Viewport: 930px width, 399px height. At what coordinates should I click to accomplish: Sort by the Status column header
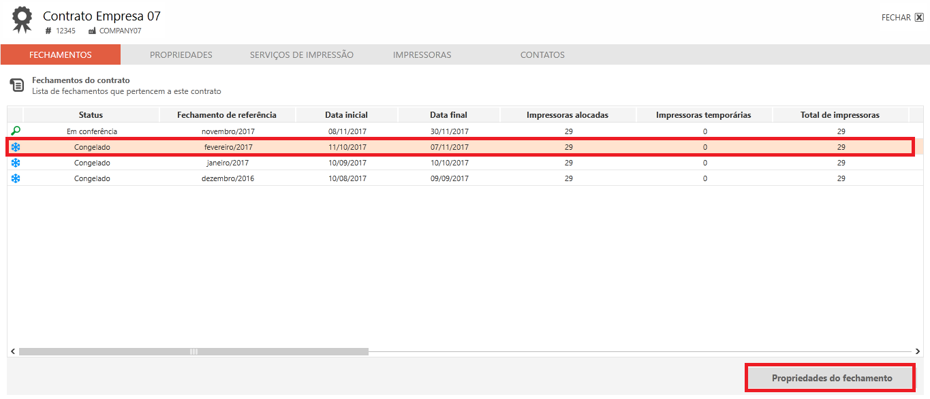(x=91, y=115)
